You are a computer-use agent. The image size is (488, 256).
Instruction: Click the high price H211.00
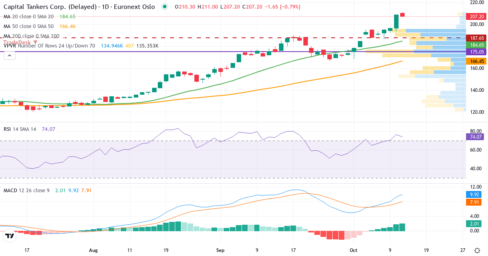pyautogui.click(x=208, y=7)
